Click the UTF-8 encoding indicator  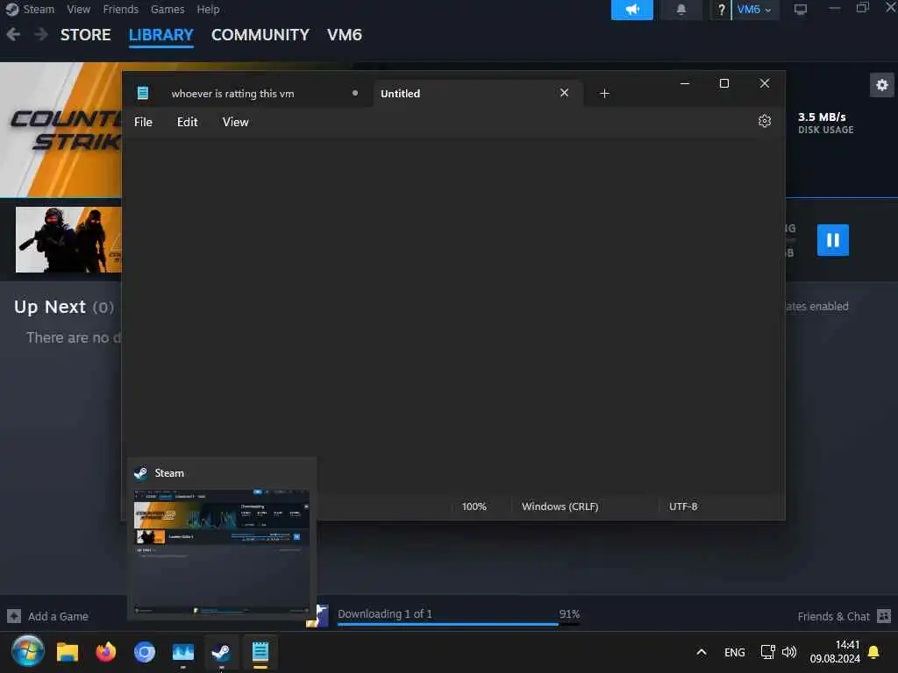click(683, 507)
